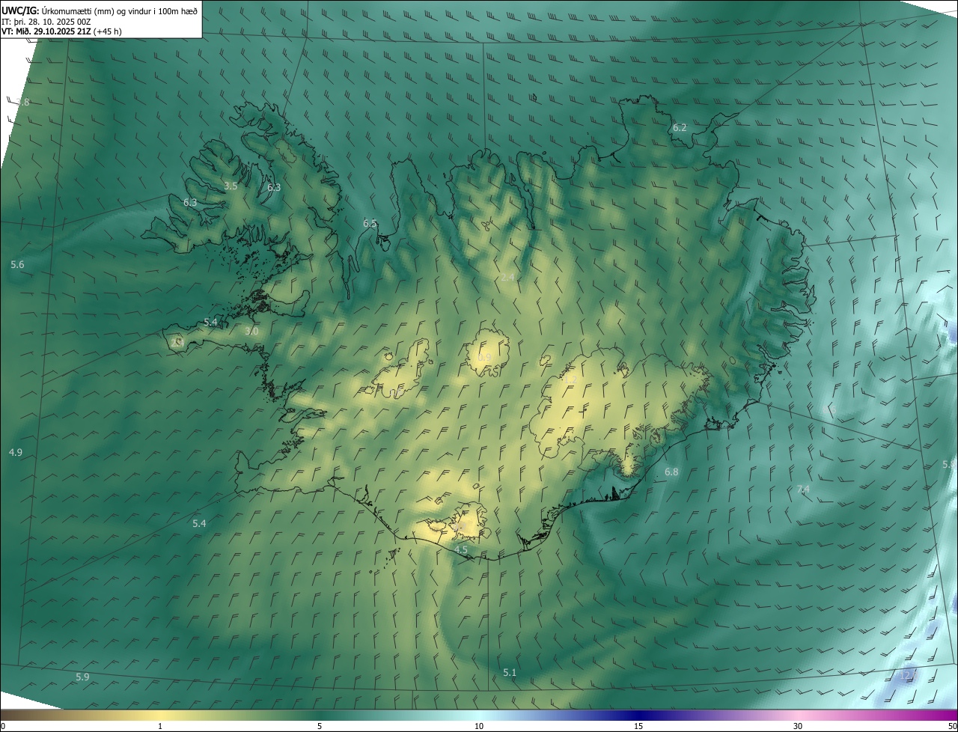Click the 6.8 value label
The image size is (958, 732).
[671, 472]
